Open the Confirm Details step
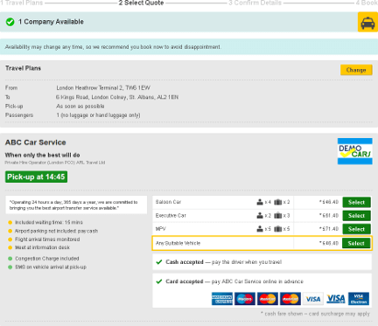The width and height of the screenshot is (378, 326). coord(255,3)
